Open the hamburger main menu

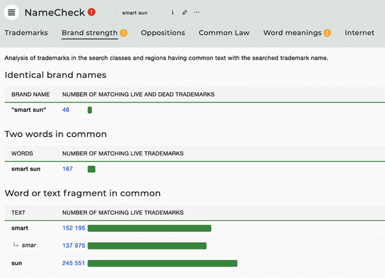click(x=12, y=12)
